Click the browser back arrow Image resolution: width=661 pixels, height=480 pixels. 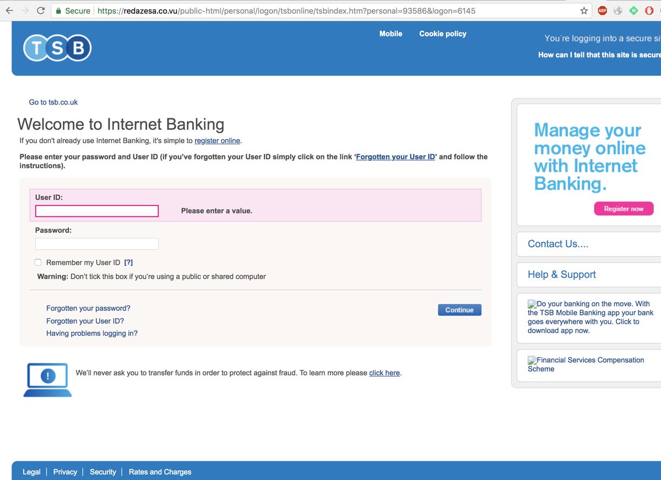click(9, 10)
